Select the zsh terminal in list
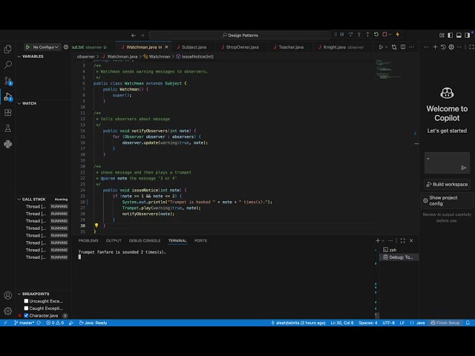Image resolution: width=475 pixels, height=356 pixels. coord(399,250)
